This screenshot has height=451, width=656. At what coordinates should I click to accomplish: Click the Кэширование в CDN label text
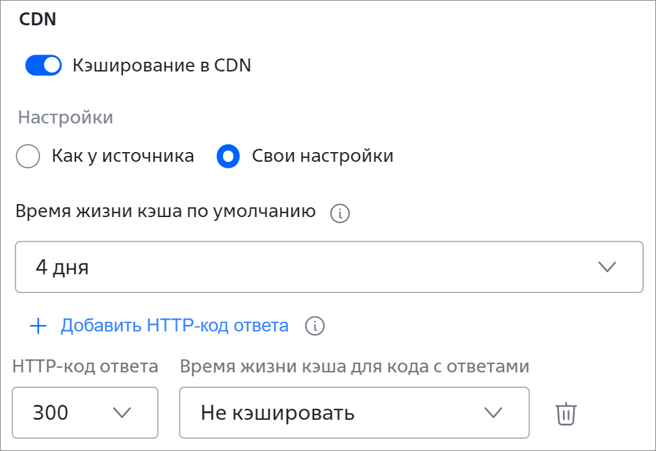point(162,66)
